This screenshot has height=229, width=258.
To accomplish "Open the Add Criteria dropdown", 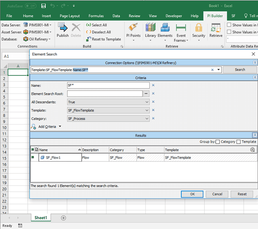I will pos(60,127).
